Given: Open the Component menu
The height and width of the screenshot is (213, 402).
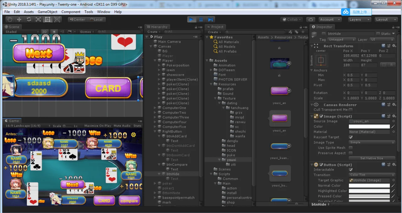Looking at the screenshot, I should pos(71,12).
